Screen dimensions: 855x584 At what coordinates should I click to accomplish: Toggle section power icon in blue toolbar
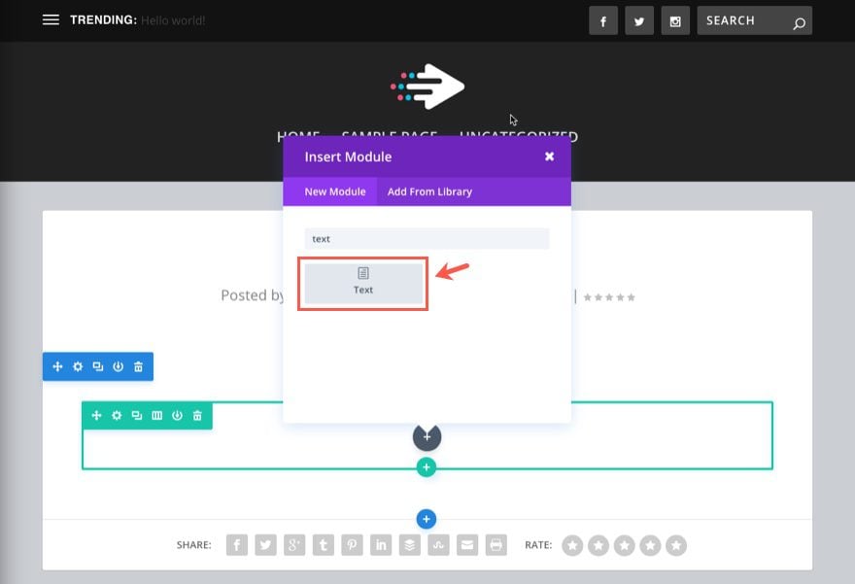[x=118, y=366]
